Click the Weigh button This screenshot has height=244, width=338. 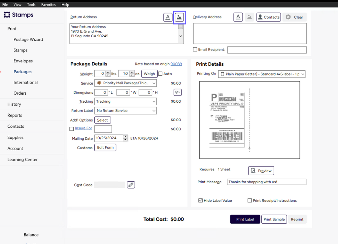[x=149, y=74]
